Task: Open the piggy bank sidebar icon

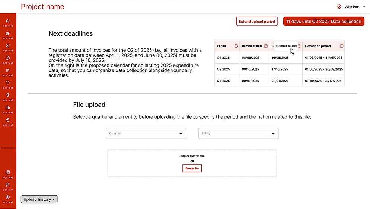Action: click(x=8, y=58)
